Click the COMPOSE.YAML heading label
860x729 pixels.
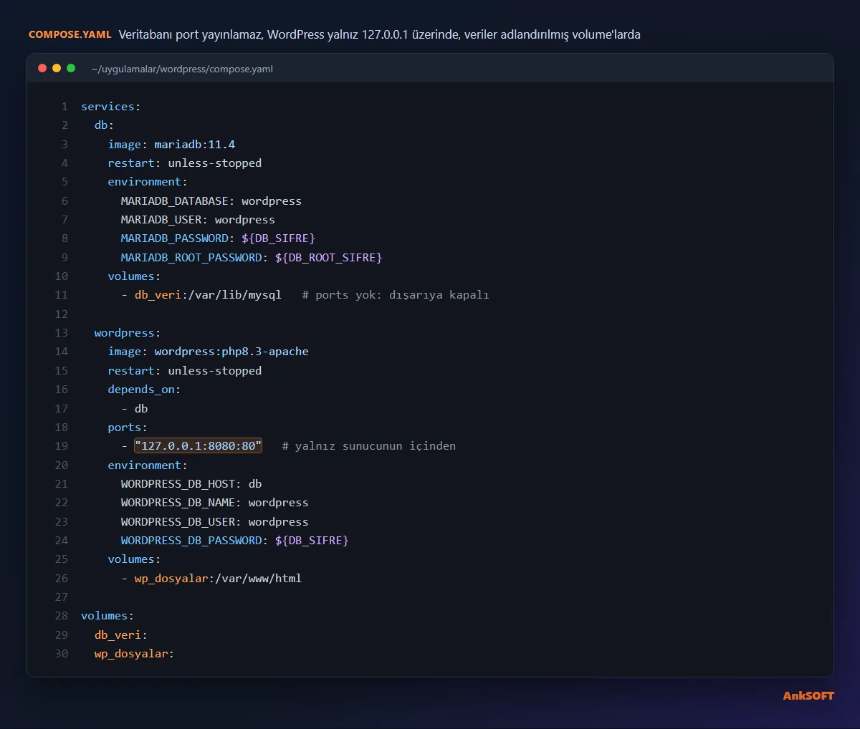click(70, 34)
